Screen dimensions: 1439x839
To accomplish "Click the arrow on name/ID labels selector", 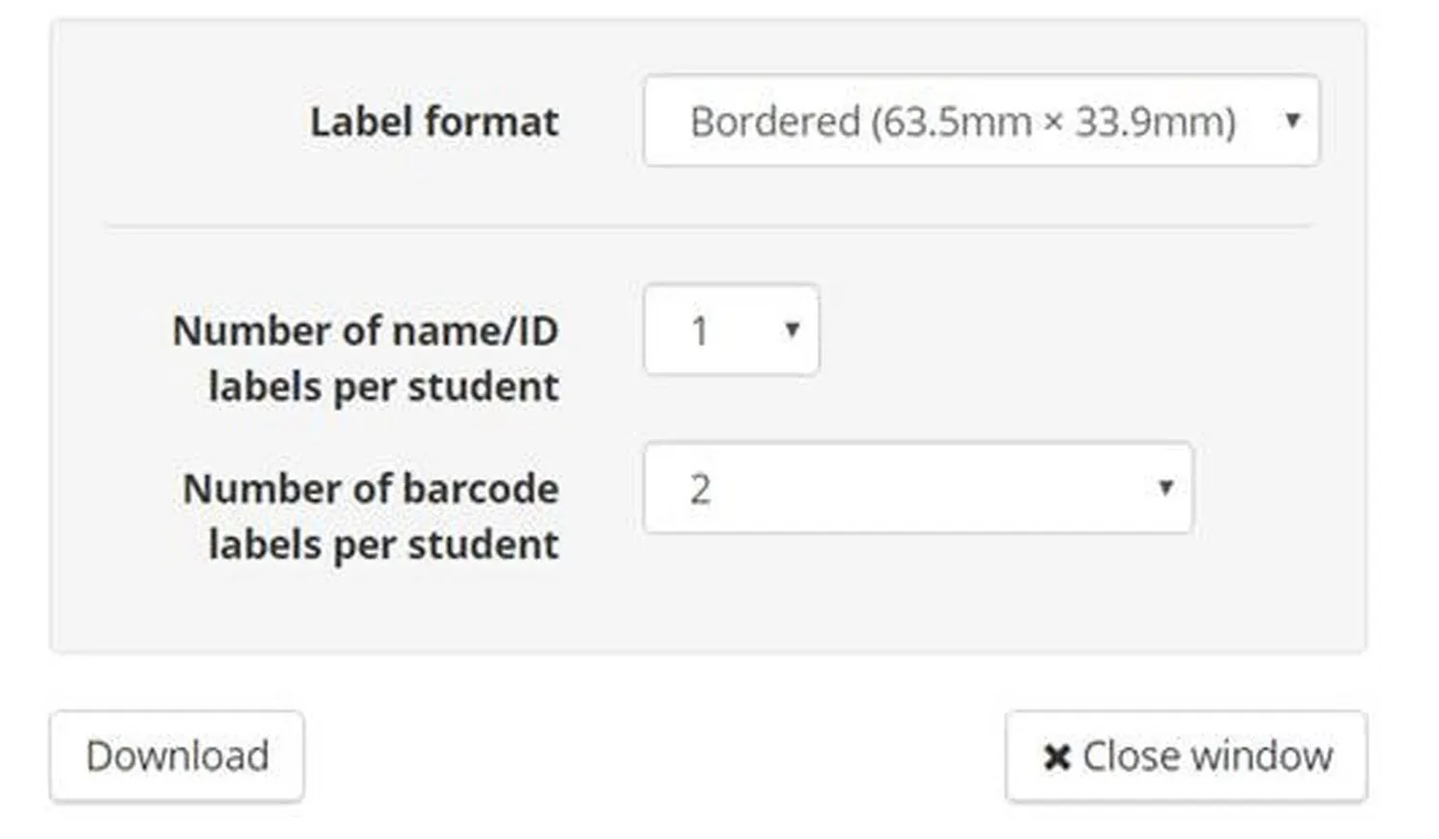I will pyautogui.click(x=792, y=331).
